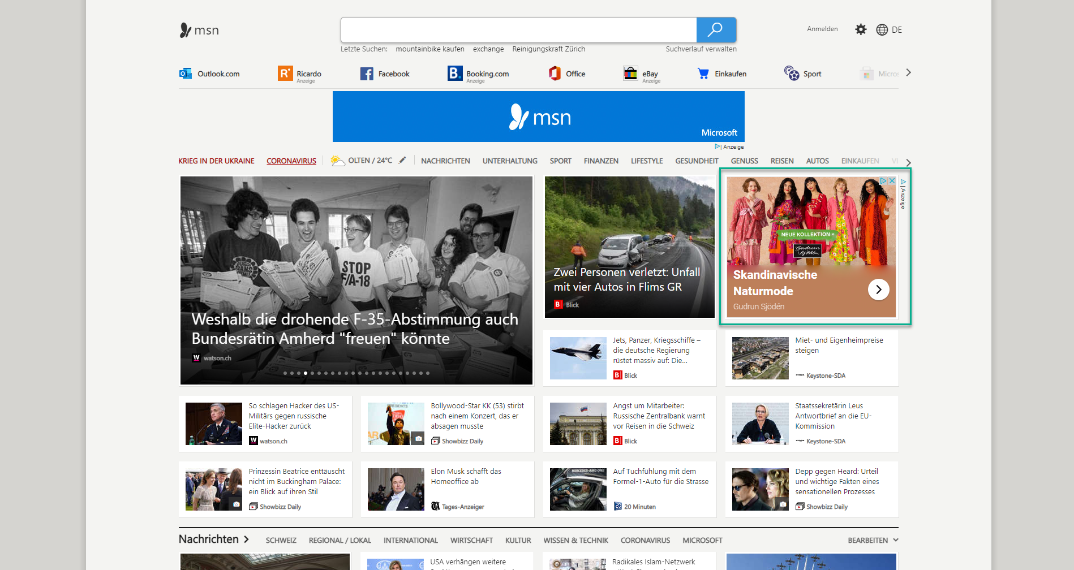
Task: Open the BEARBEITEN dropdown
Action: 873,541
